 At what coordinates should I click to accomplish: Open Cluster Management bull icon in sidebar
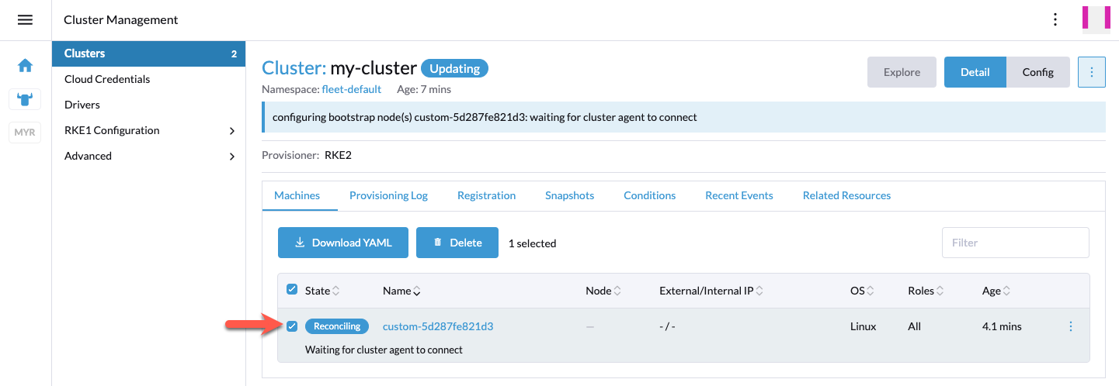[x=25, y=99]
